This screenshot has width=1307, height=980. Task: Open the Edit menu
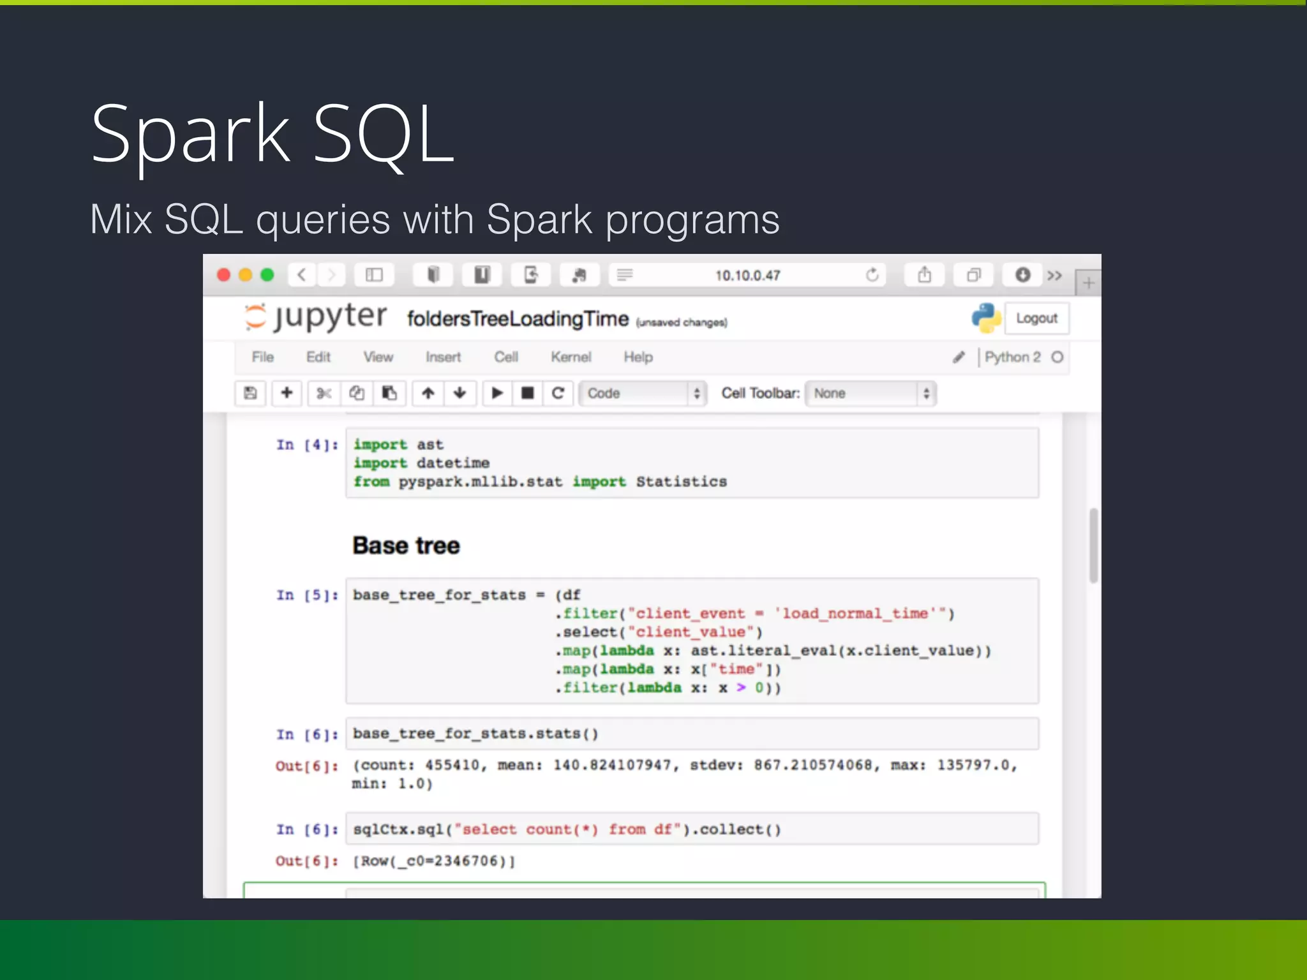click(x=318, y=357)
